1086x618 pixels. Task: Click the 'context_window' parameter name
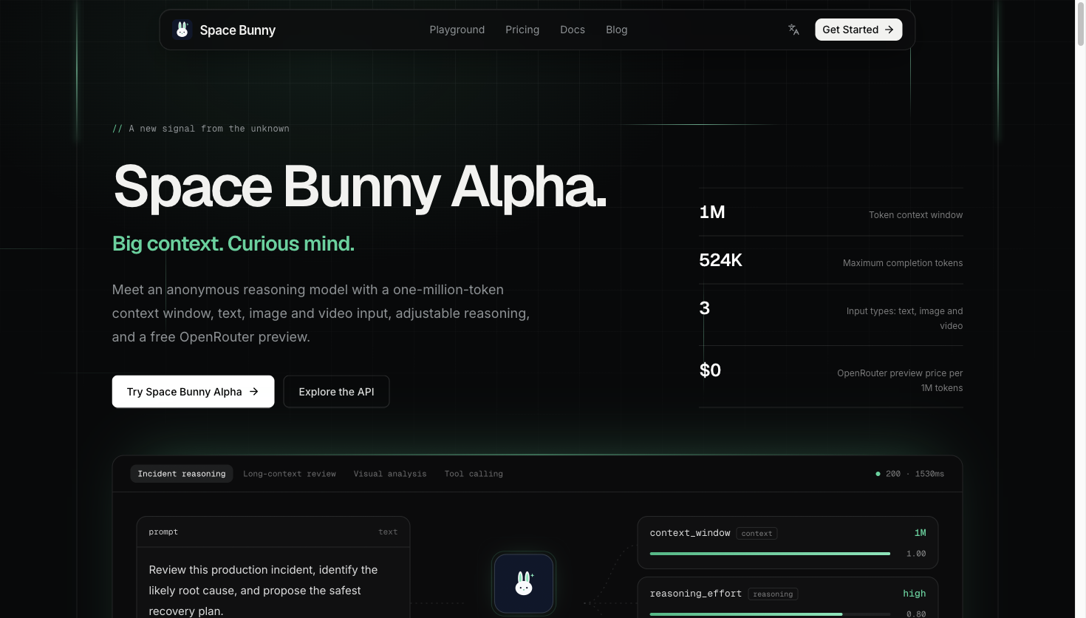click(x=690, y=533)
